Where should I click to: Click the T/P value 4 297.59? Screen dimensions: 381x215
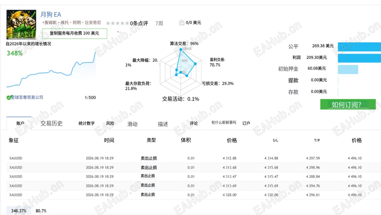point(313,158)
